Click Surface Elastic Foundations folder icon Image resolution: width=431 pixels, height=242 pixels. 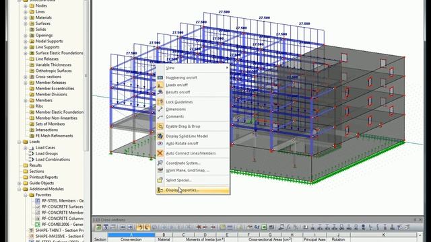pyautogui.click(x=32, y=53)
